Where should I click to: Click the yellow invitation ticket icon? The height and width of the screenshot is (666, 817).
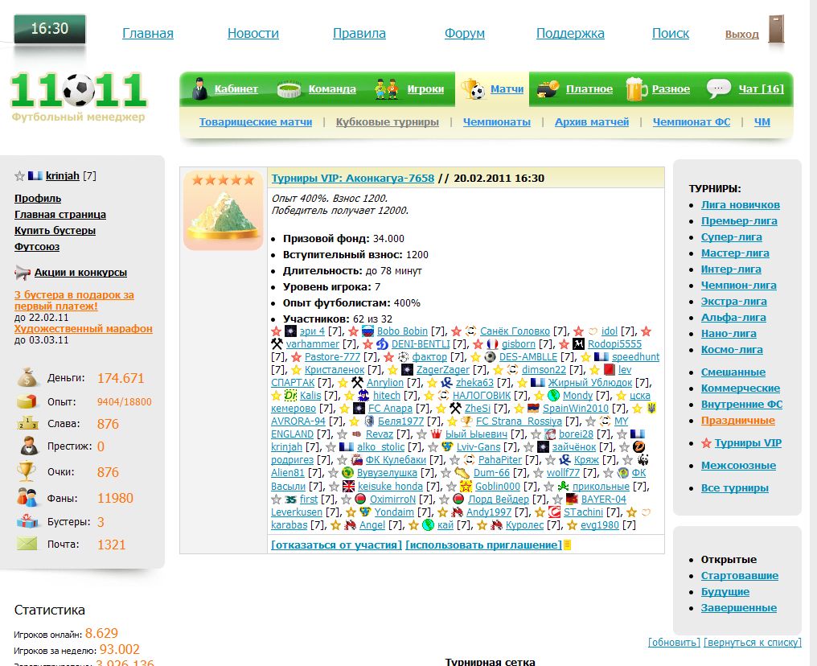point(568,545)
